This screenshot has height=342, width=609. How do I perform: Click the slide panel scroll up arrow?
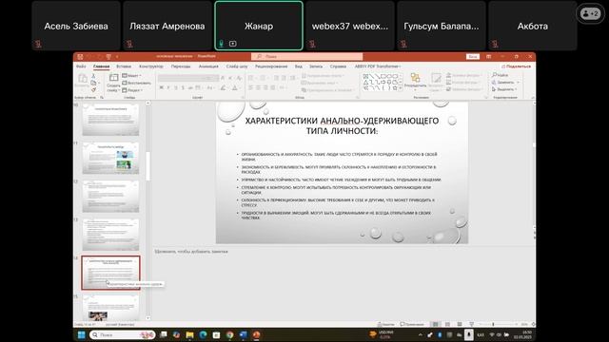tap(148, 104)
